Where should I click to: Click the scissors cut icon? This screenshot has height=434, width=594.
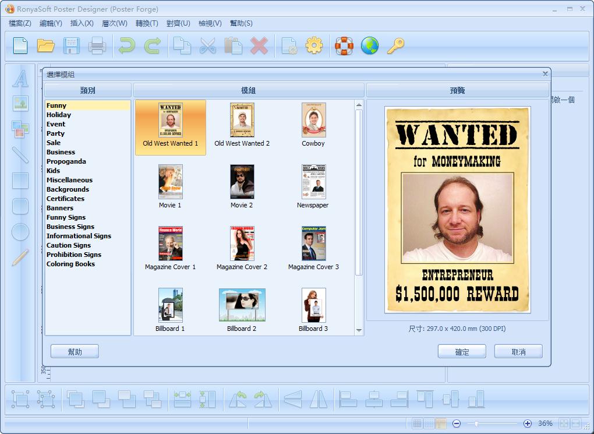click(207, 45)
